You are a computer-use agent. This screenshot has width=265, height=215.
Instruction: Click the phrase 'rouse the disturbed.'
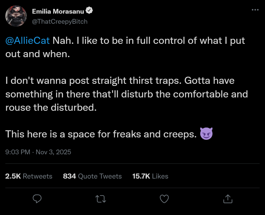(51, 107)
